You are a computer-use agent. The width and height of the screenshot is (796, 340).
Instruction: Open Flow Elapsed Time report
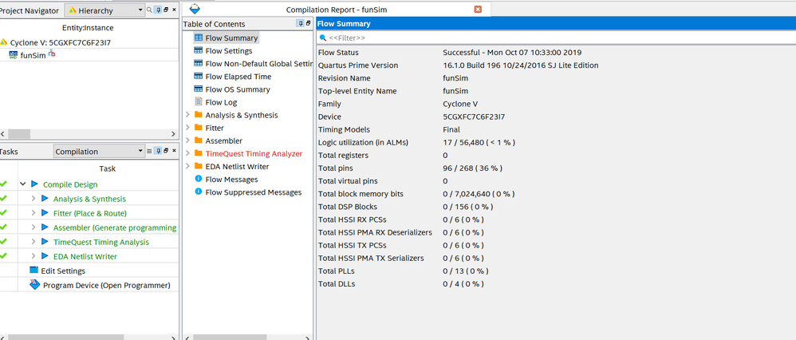[x=238, y=77]
